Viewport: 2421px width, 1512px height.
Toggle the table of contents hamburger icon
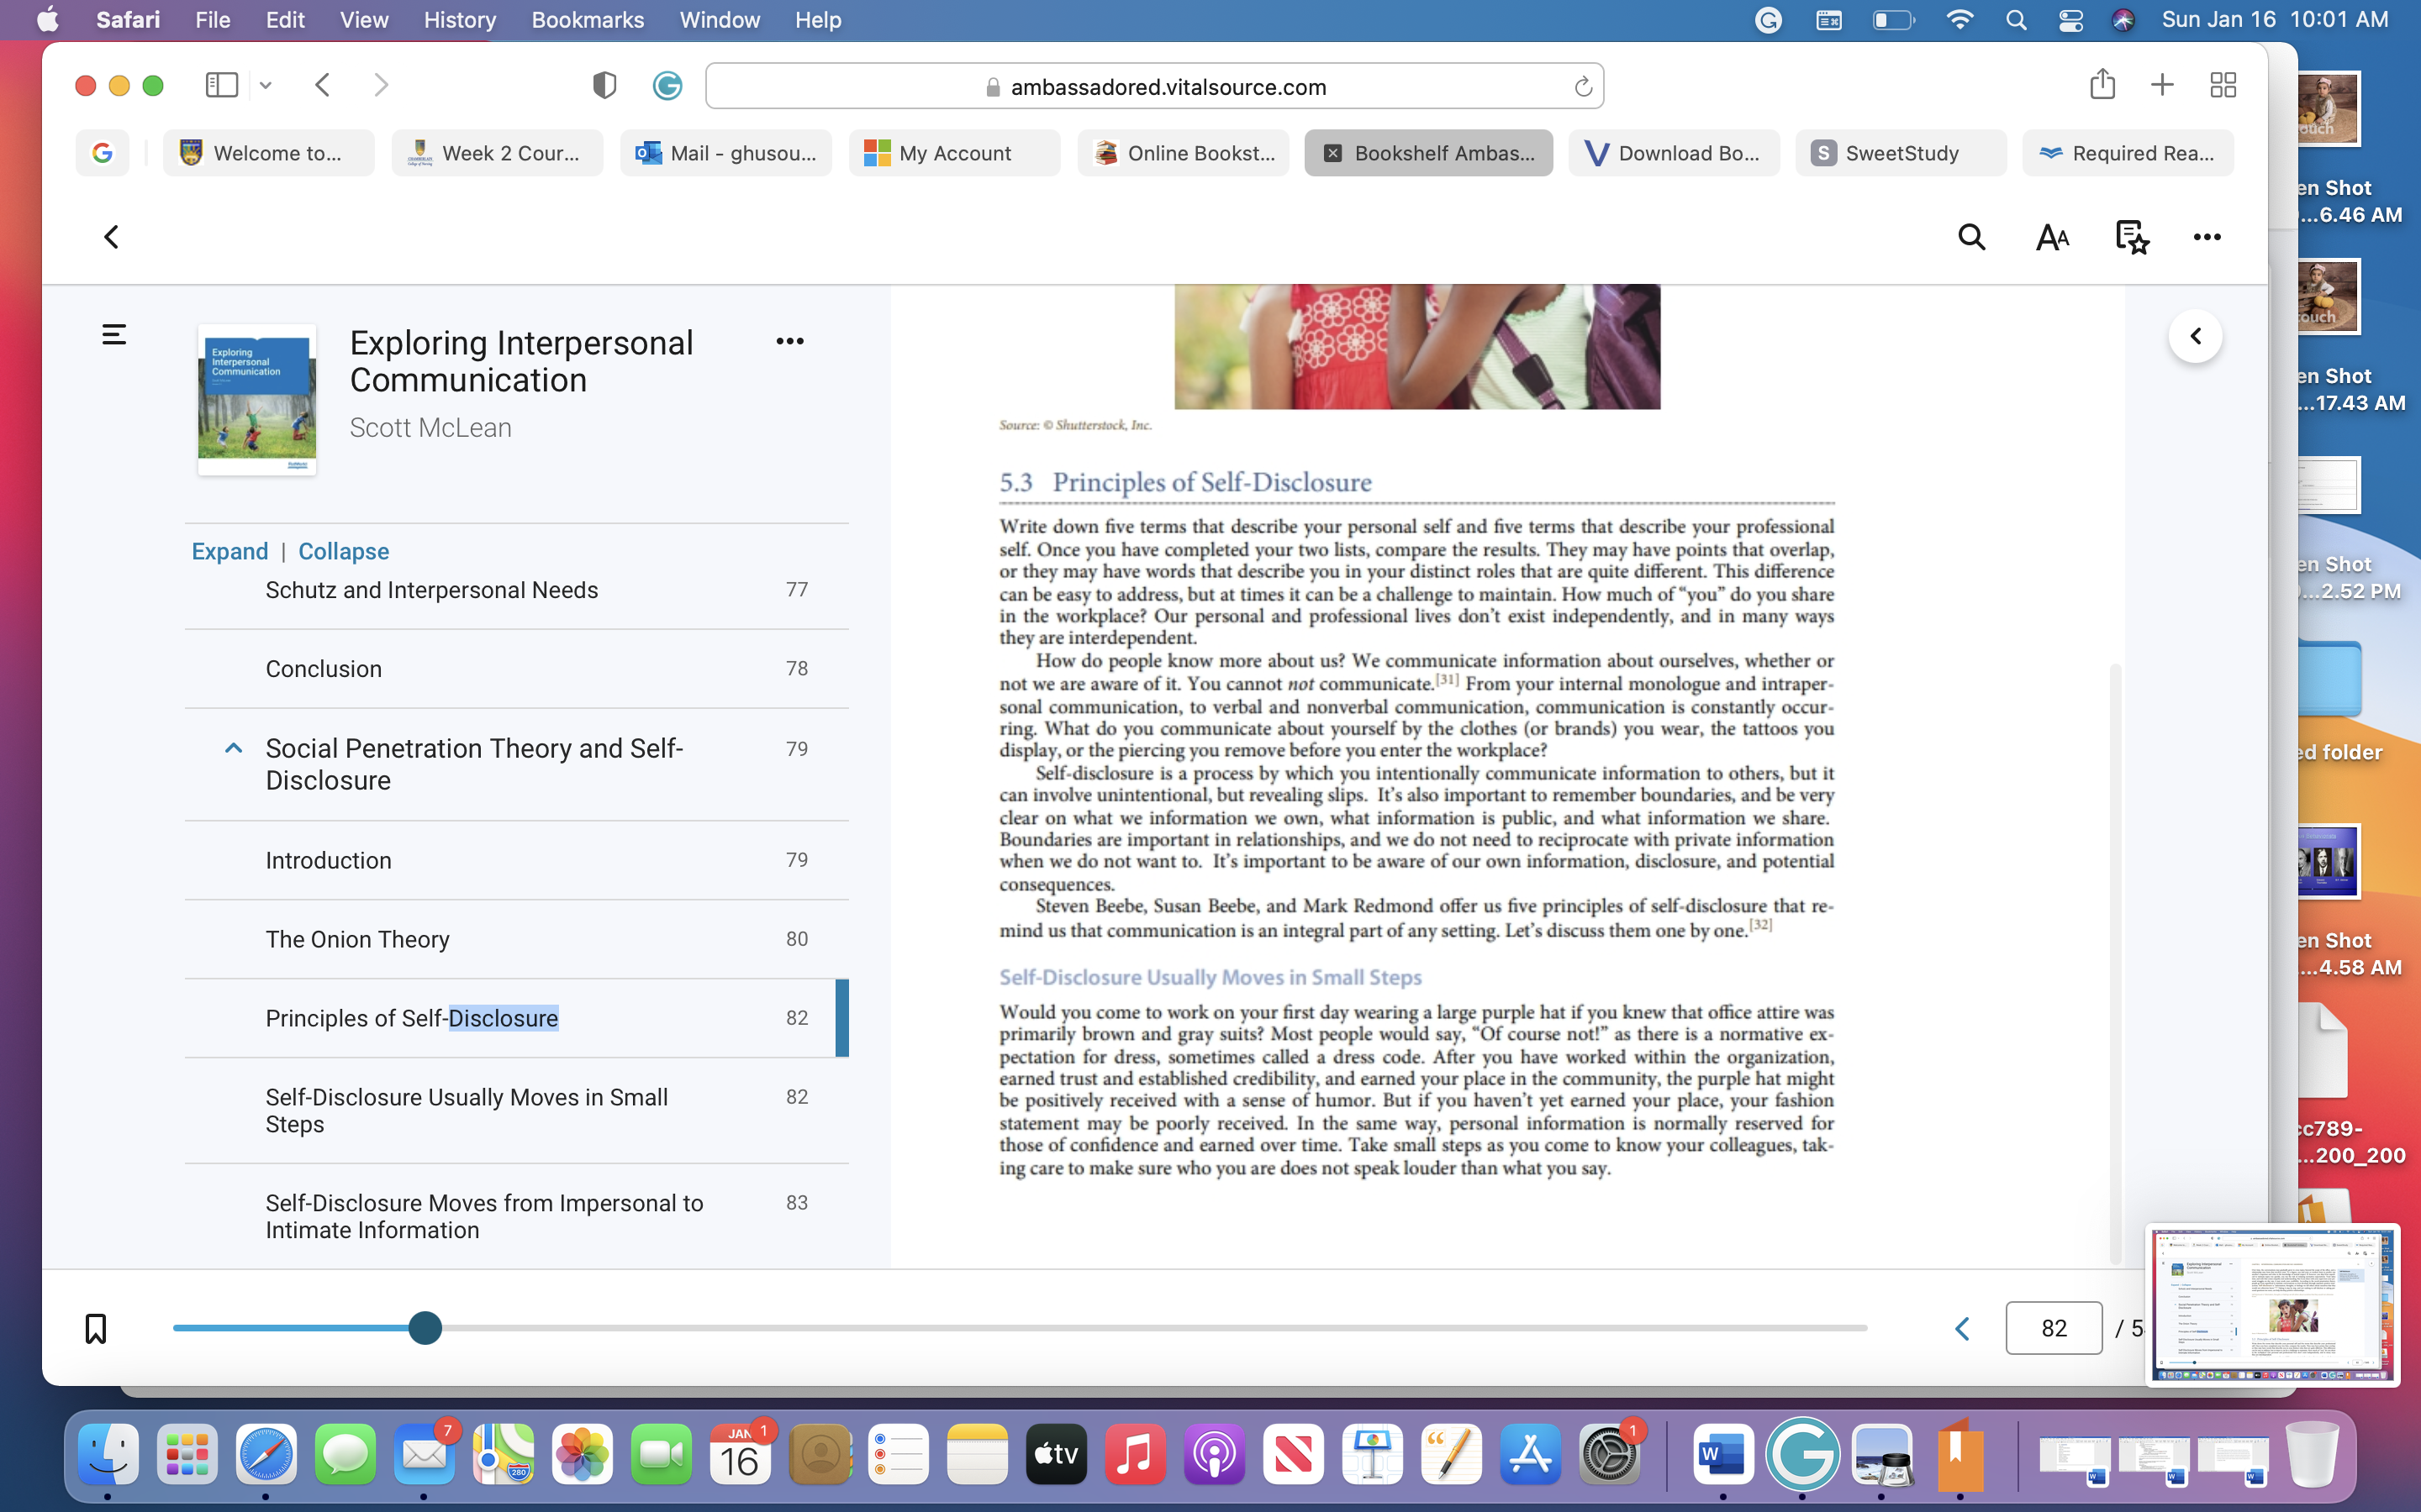pos(114,334)
